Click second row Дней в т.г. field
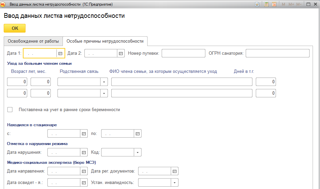Image resolution: width=320 pixels, height=189 pixels. pyautogui.click(x=266, y=93)
